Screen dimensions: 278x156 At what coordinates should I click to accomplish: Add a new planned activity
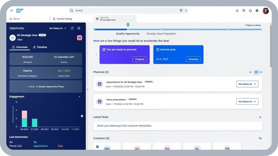[x=250, y=72]
